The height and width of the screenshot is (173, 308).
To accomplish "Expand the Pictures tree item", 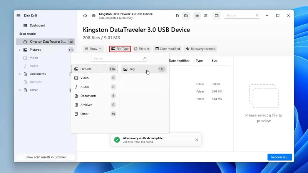I will pos(20,50).
